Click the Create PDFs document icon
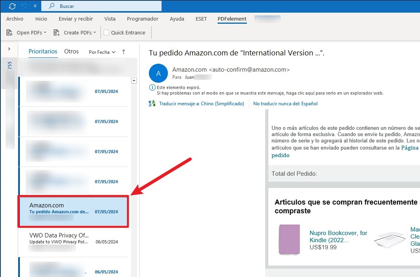This screenshot has height=277, width=420. [56, 32]
